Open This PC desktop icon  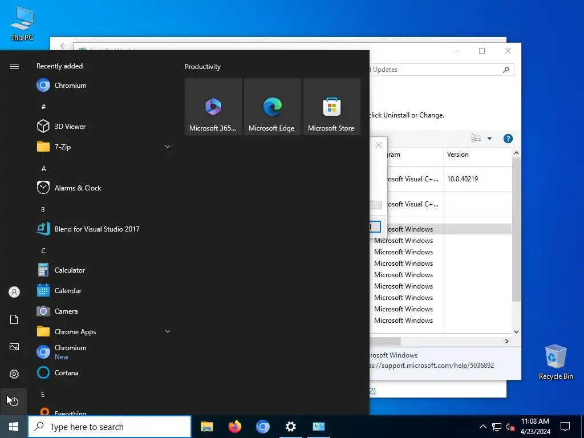[x=22, y=23]
